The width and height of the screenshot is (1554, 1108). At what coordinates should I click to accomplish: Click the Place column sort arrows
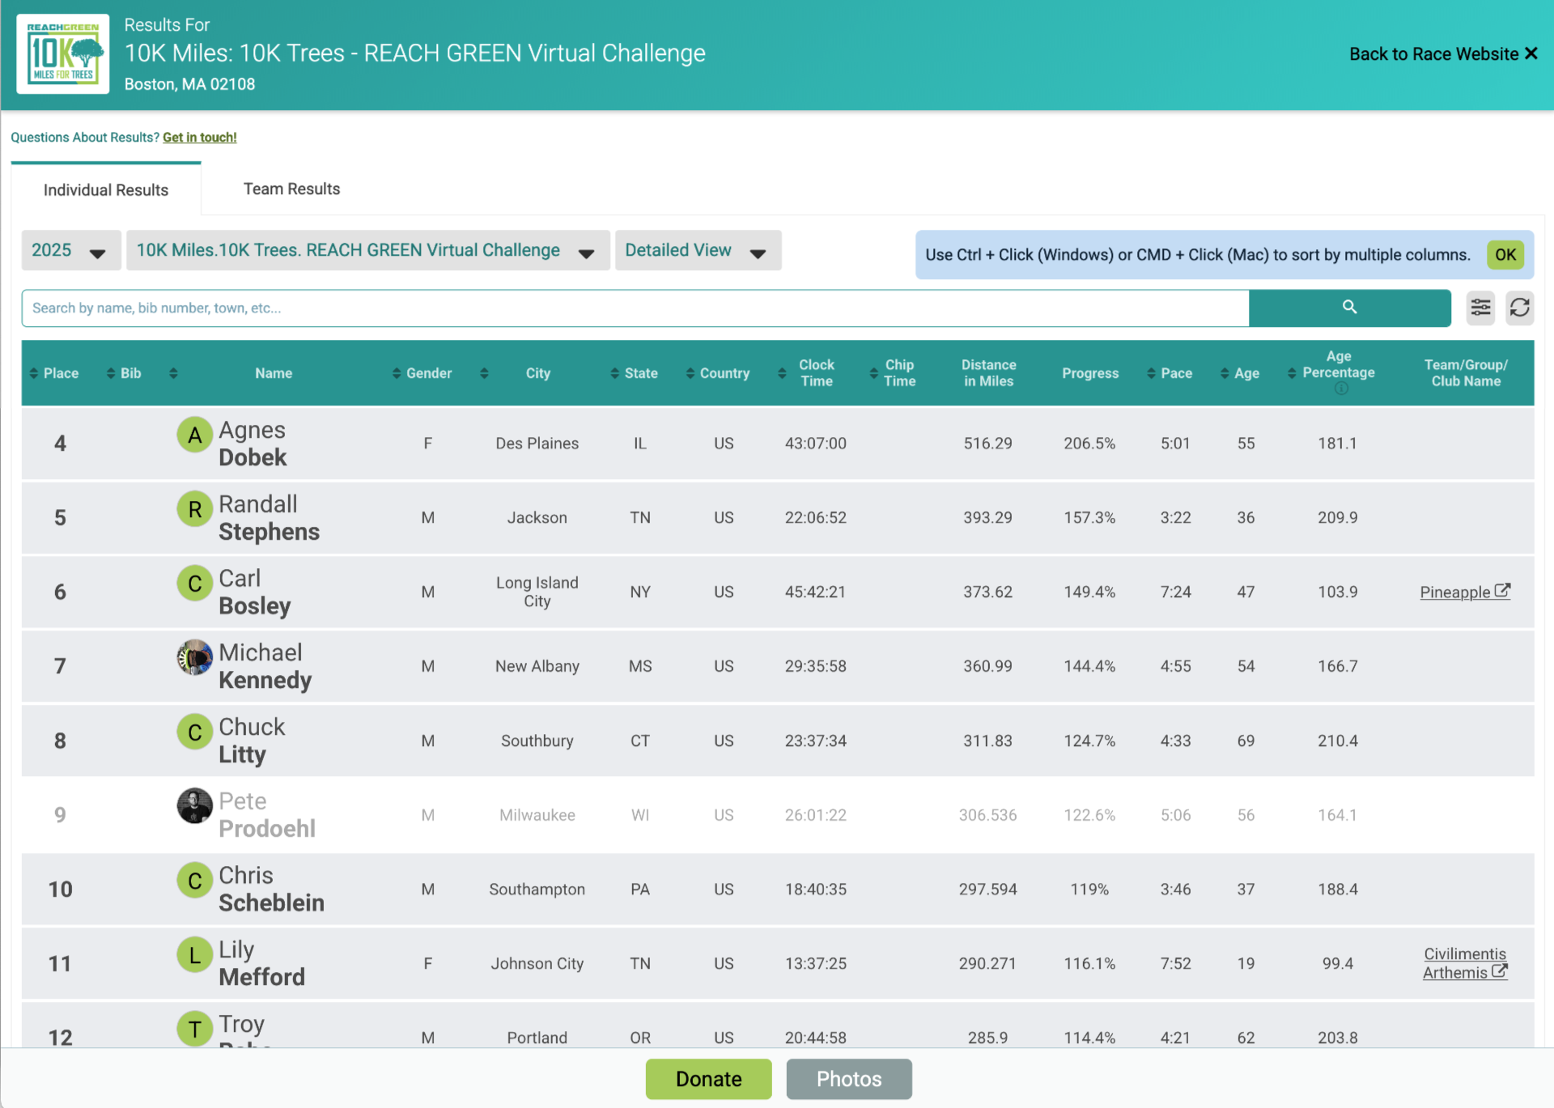(34, 373)
